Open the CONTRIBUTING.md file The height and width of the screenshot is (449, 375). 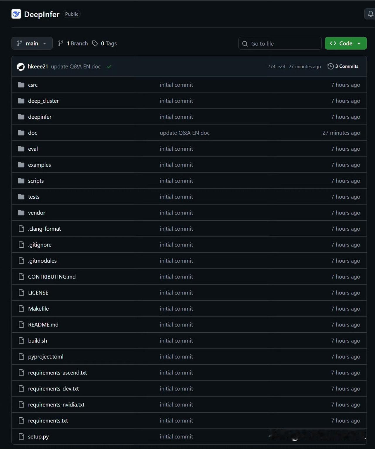coord(52,277)
